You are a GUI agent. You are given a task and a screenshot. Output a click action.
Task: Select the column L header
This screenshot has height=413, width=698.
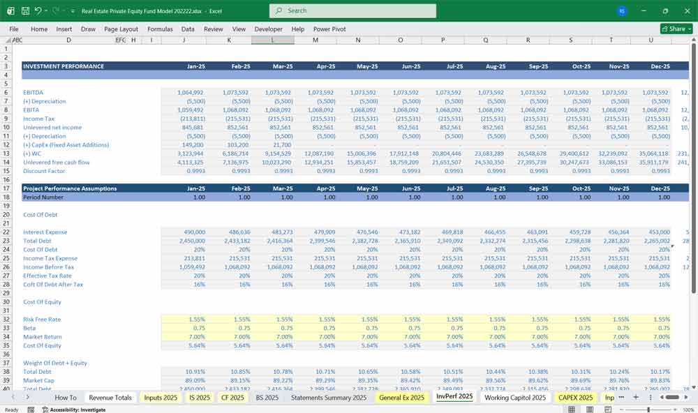272,40
